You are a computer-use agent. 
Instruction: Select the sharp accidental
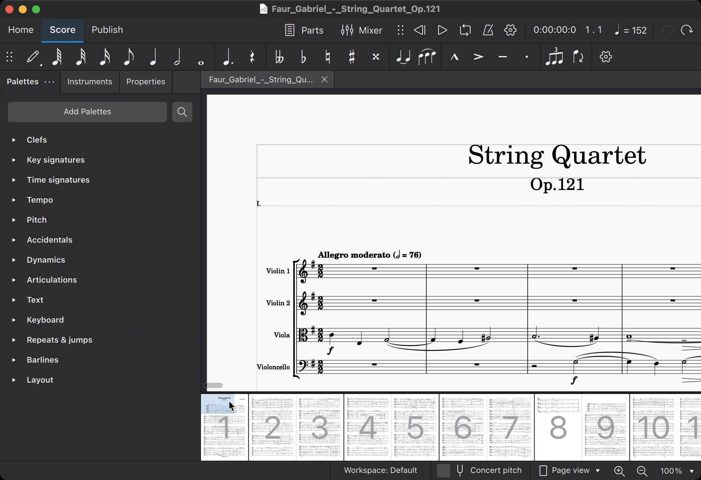pos(352,57)
